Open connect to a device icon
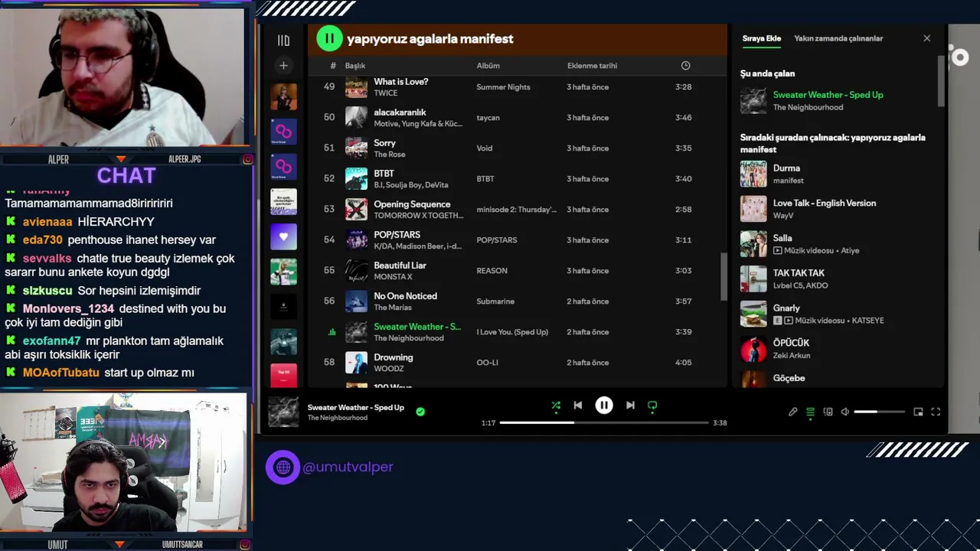Viewport: 980px width, 551px height. pyautogui.click(x=828, y=412)
